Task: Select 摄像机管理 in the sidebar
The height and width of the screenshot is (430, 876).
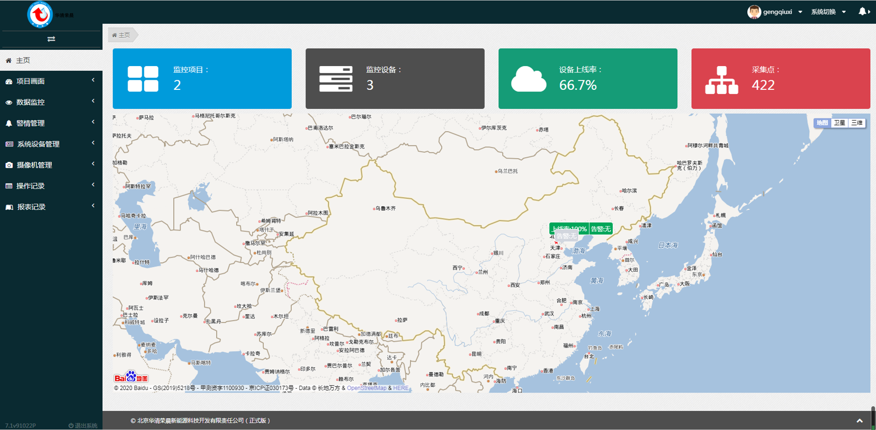Action: click(51, 165)
